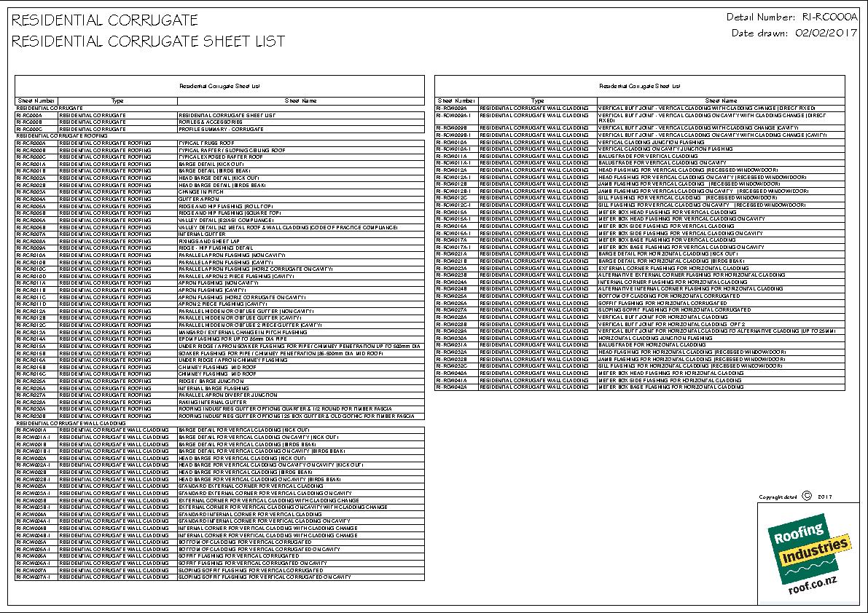Select "METER BOX BASE FLASHING FOR HORIZONTAL CLADDING"
Screen dimensions: 868x613
pyautogui.click(x=671, y=387)
